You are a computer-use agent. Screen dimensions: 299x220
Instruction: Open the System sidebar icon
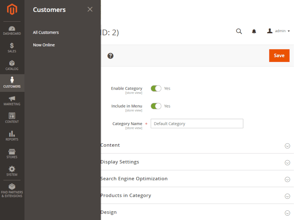click(x=12, y=171)
